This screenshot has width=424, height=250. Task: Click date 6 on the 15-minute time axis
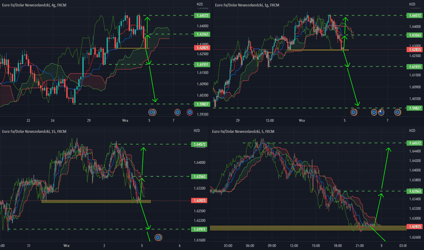tap(180, 245)
